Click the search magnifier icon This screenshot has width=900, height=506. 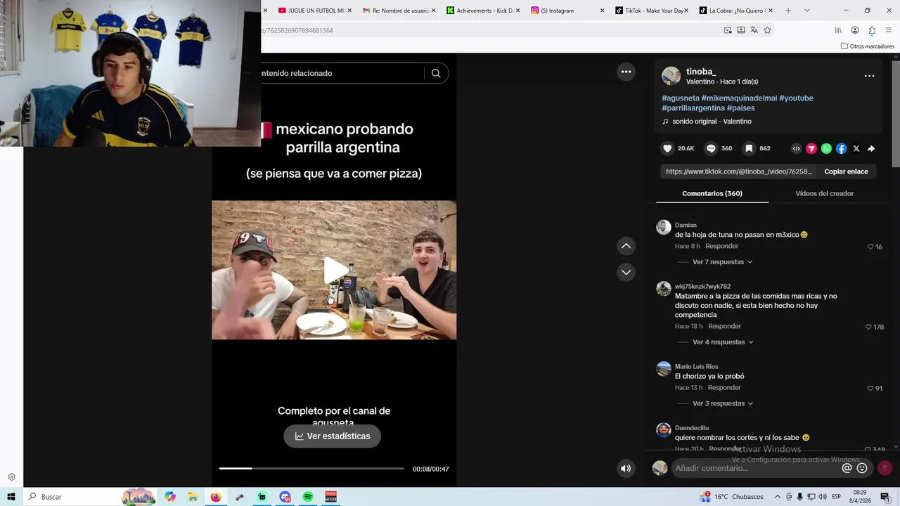tap(436, 73)
